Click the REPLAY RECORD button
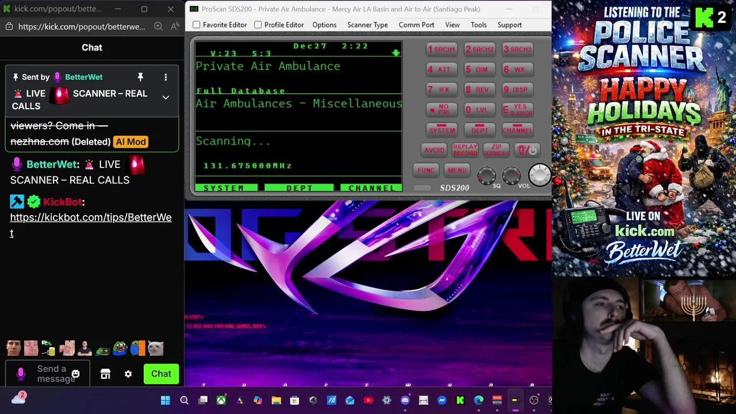 pyautogui.click(x=465, y=151)
